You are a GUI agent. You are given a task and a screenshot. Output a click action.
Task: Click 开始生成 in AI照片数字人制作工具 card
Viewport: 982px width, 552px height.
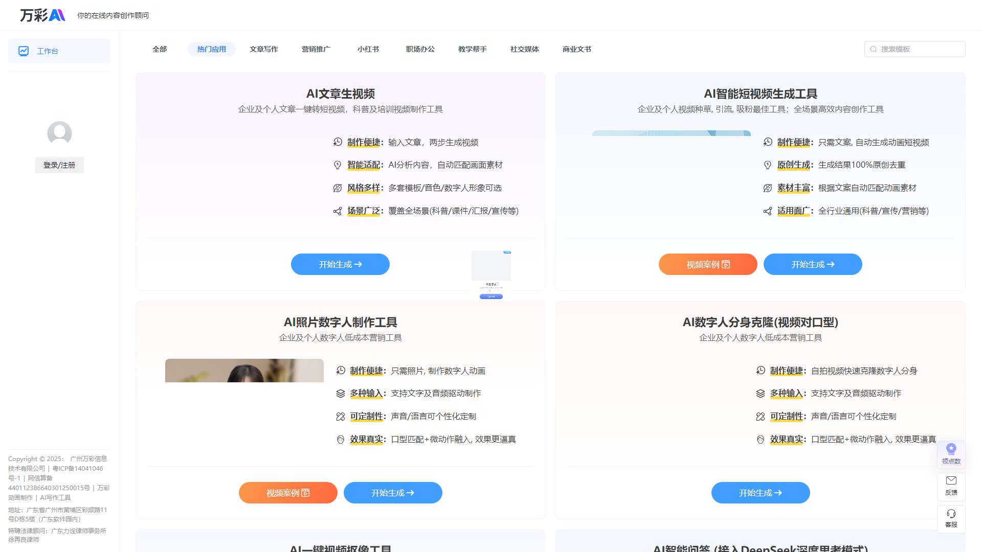[393, 493]
